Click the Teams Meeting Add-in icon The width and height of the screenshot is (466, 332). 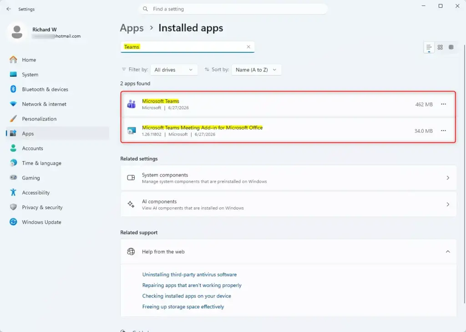[x=132, y=131]
